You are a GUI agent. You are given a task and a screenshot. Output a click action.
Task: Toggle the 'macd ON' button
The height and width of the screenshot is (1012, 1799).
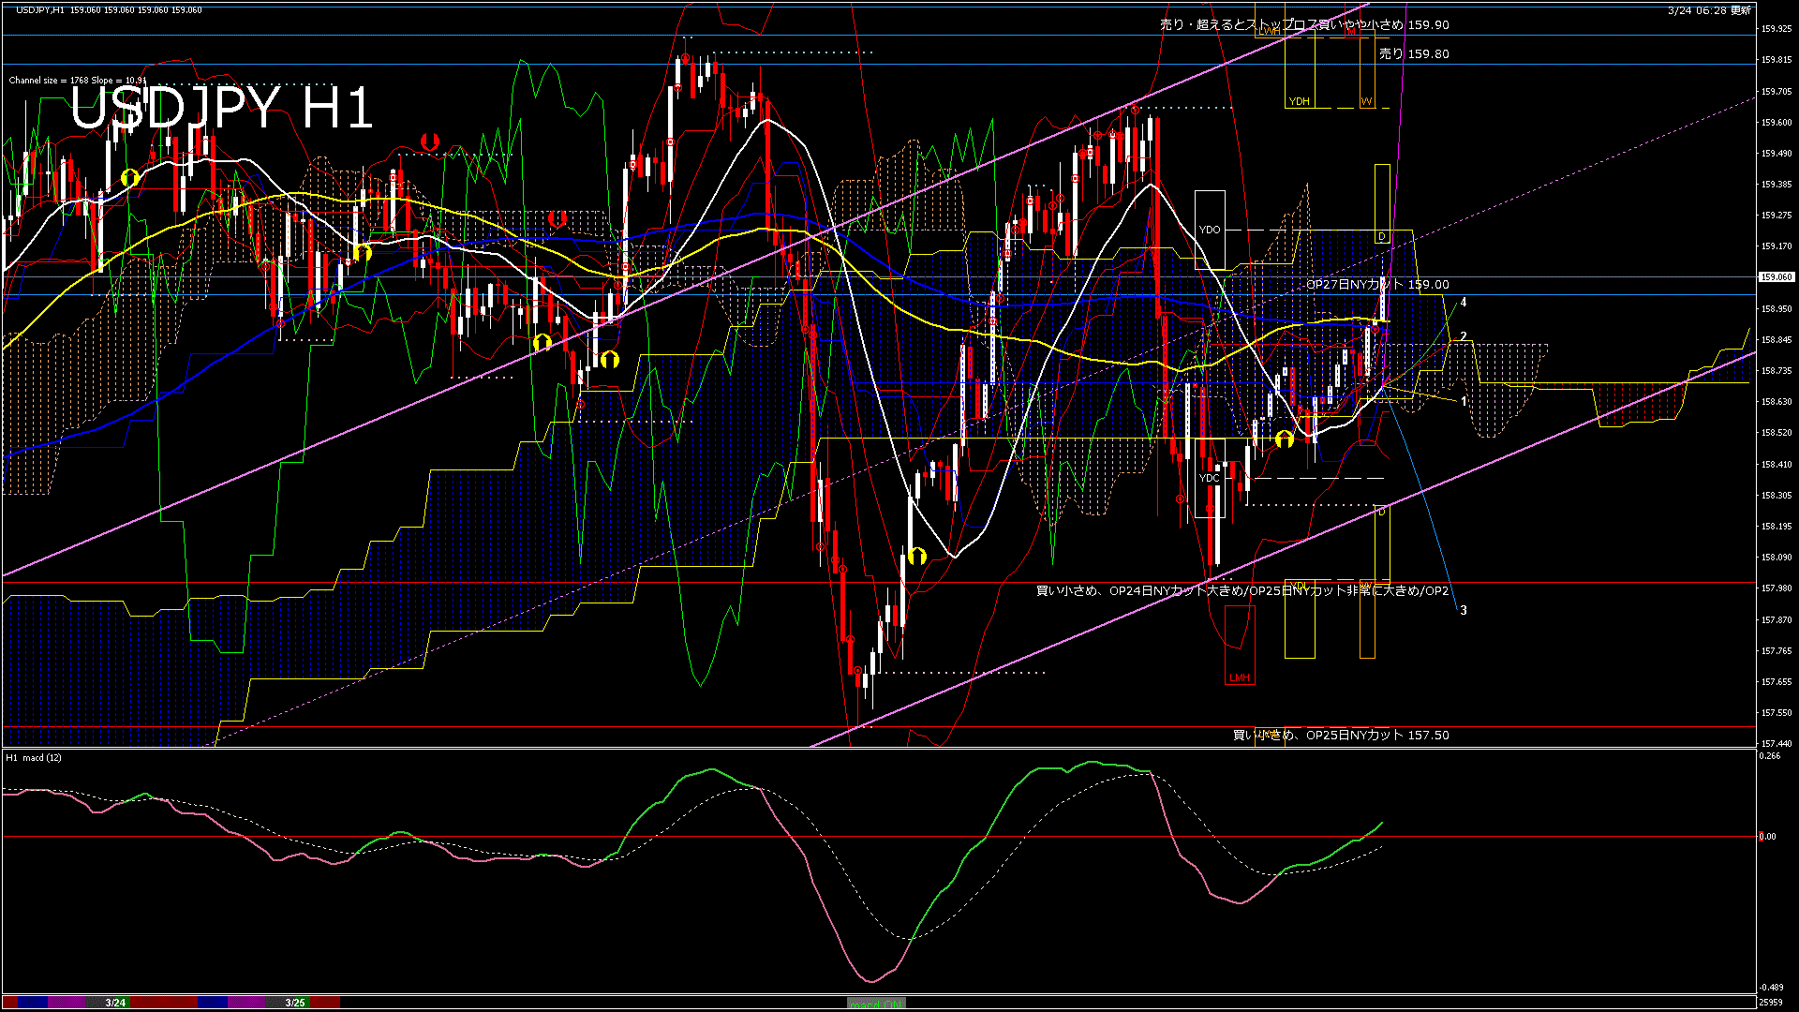[876, 1004]
